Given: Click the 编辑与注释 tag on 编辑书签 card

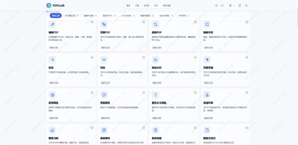Looking at the screenshot, I should point(208,48).
